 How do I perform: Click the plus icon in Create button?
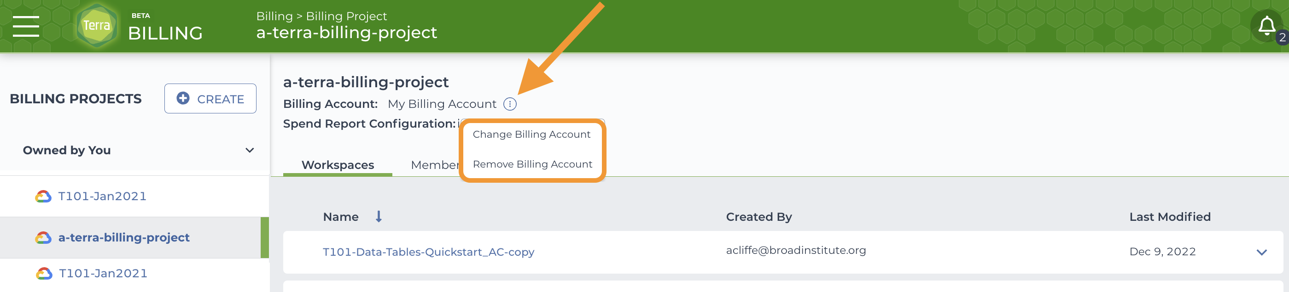coord(183,98)
